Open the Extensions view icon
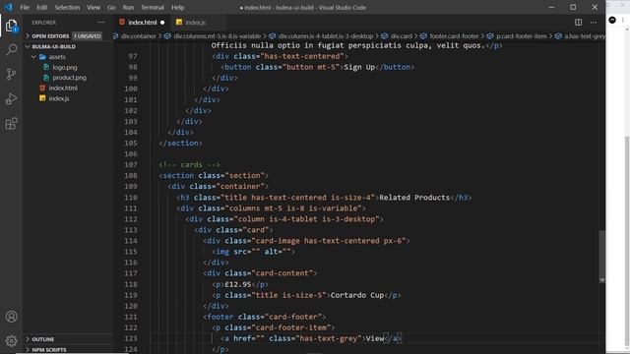 11,124
